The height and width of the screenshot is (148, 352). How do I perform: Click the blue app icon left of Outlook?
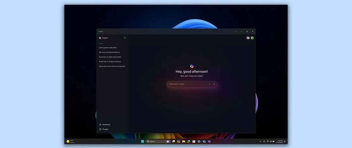click(x=199, y=141)
